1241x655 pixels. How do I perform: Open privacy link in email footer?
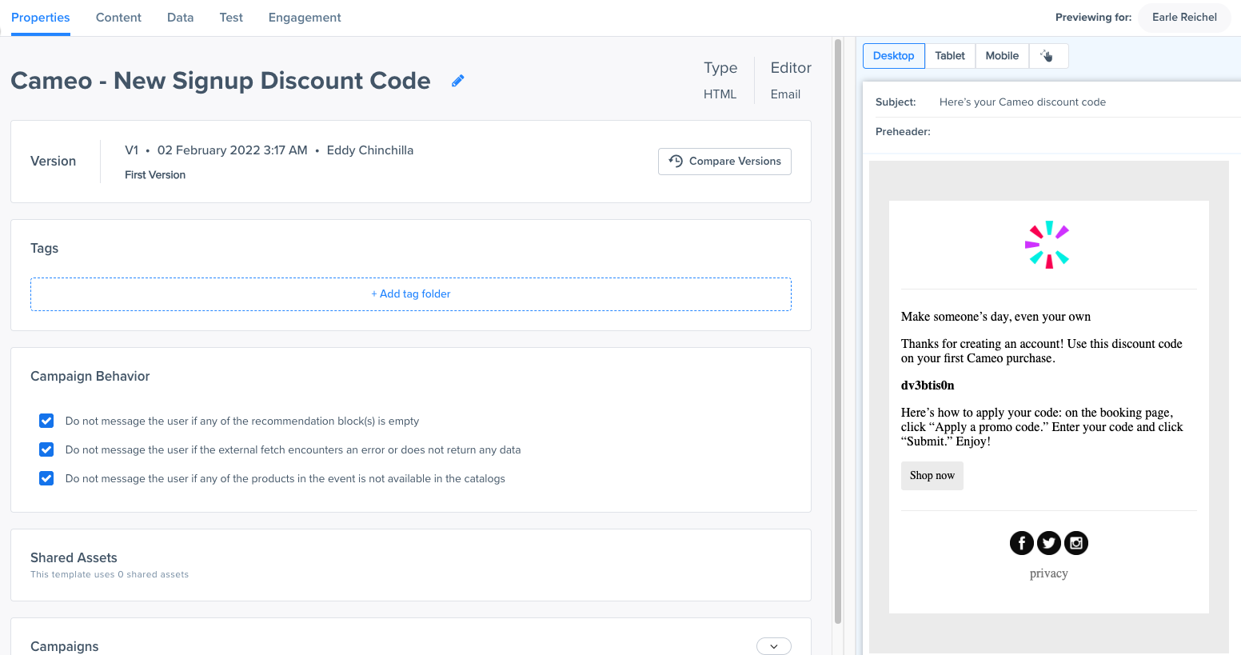1049,573
